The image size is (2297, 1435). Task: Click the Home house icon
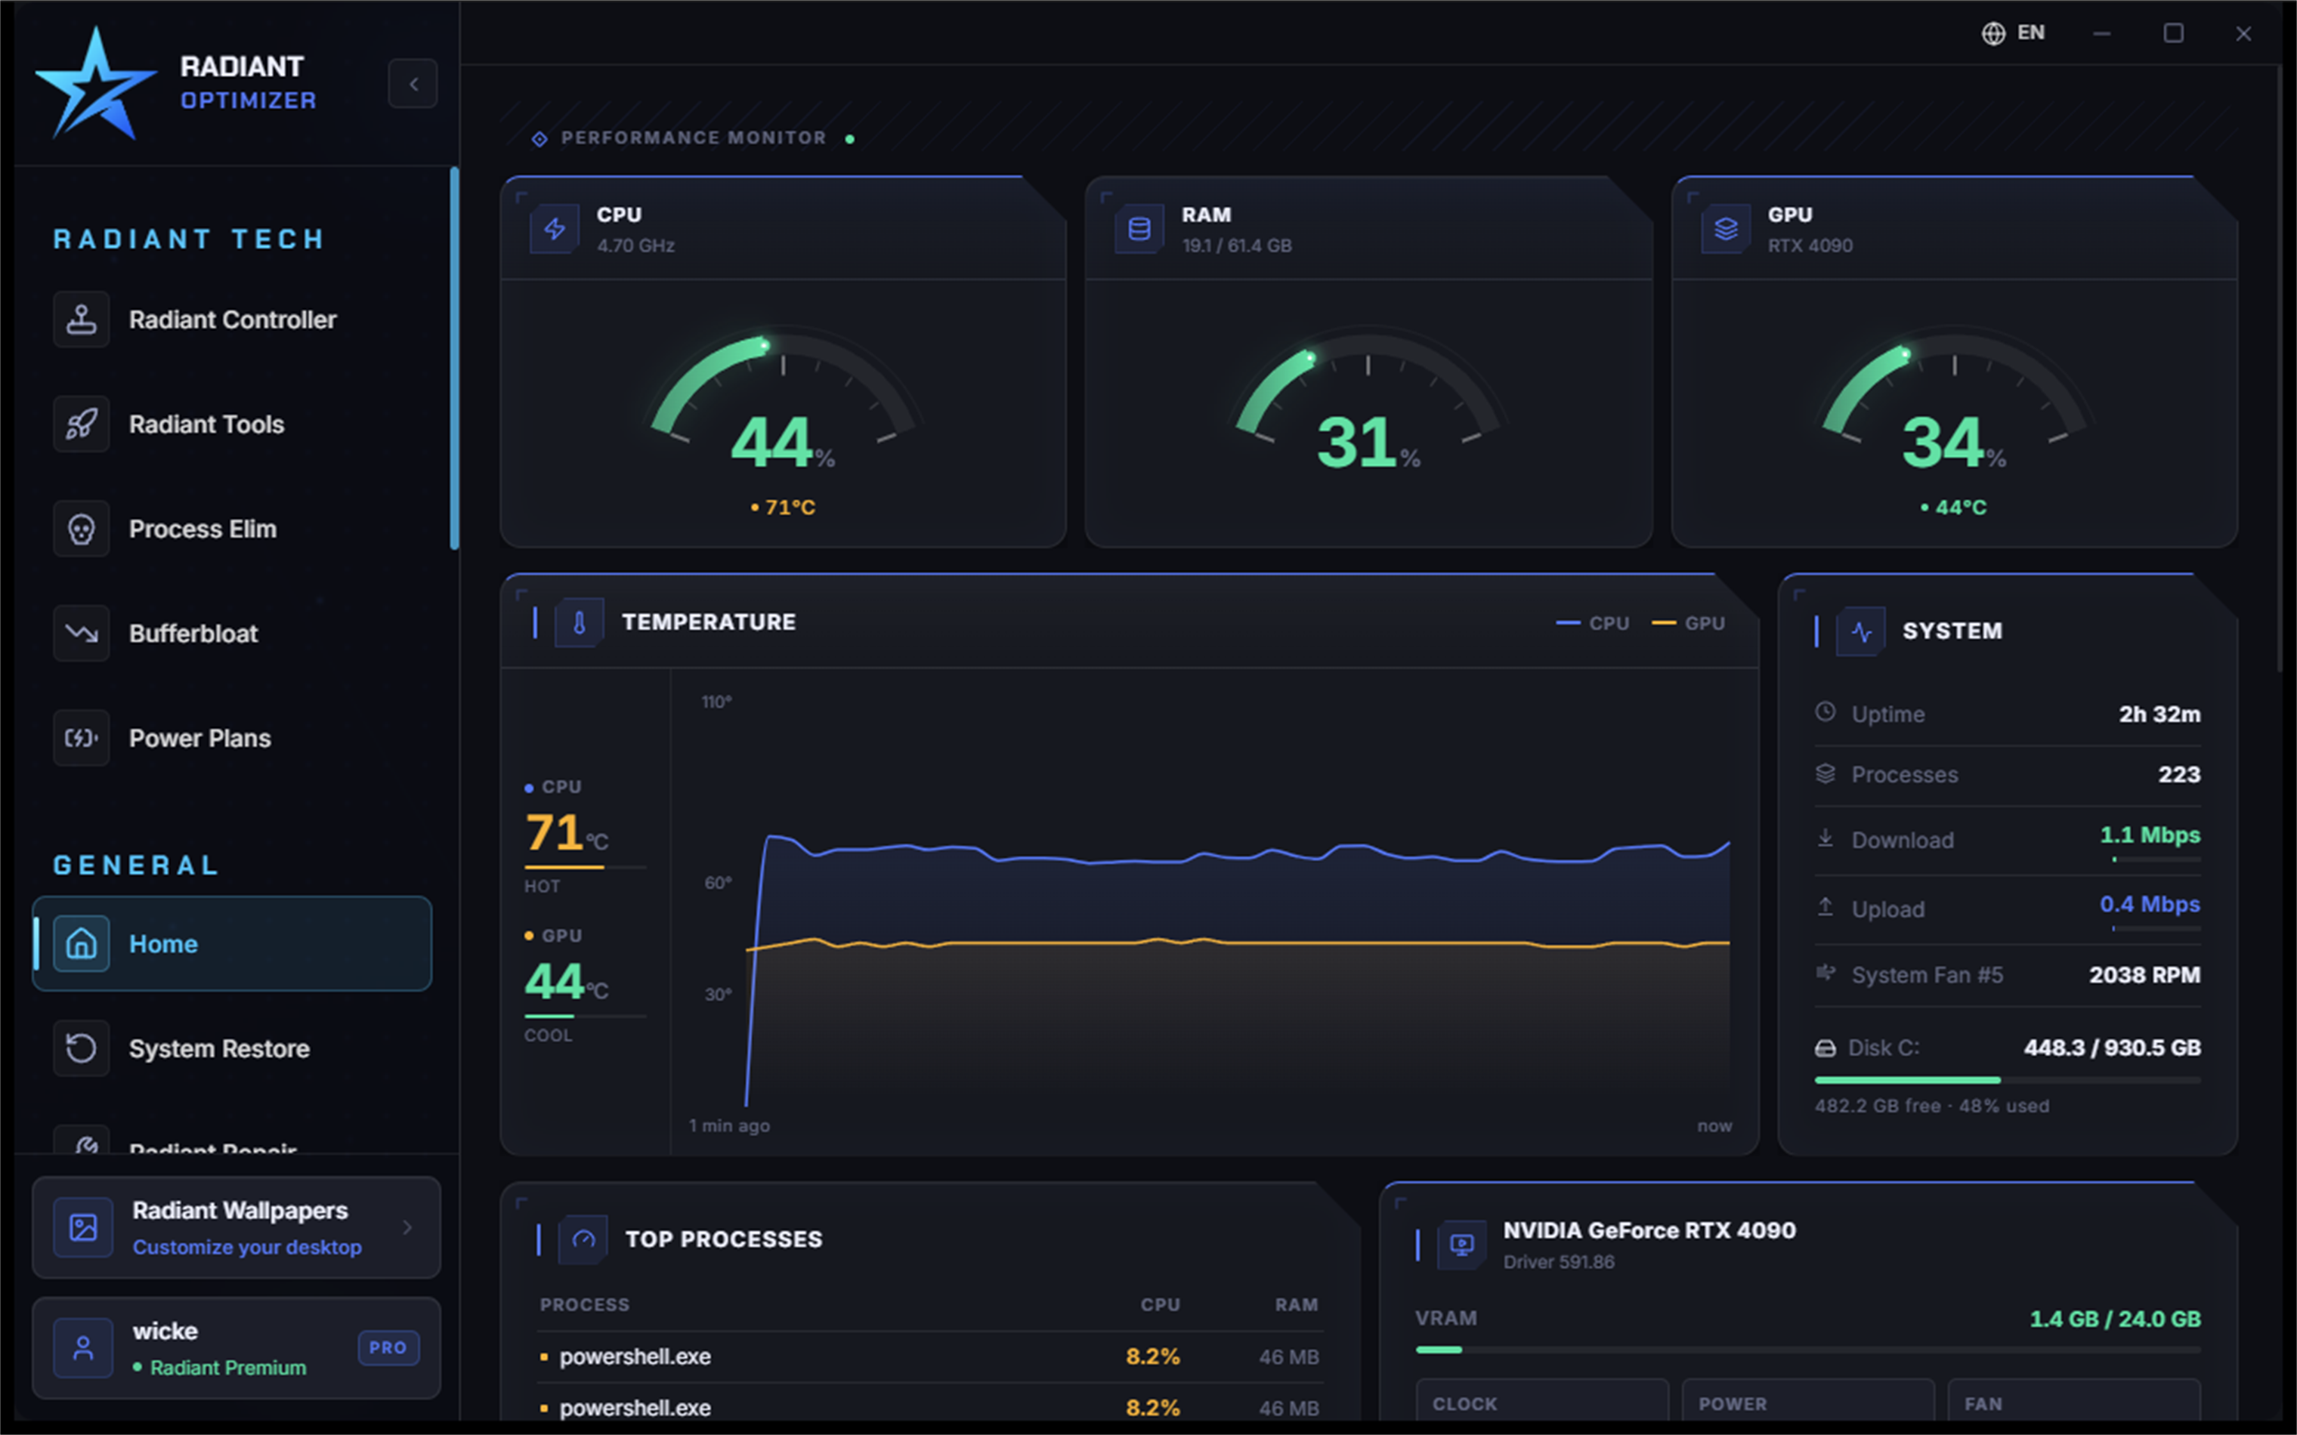click(82, 943)
